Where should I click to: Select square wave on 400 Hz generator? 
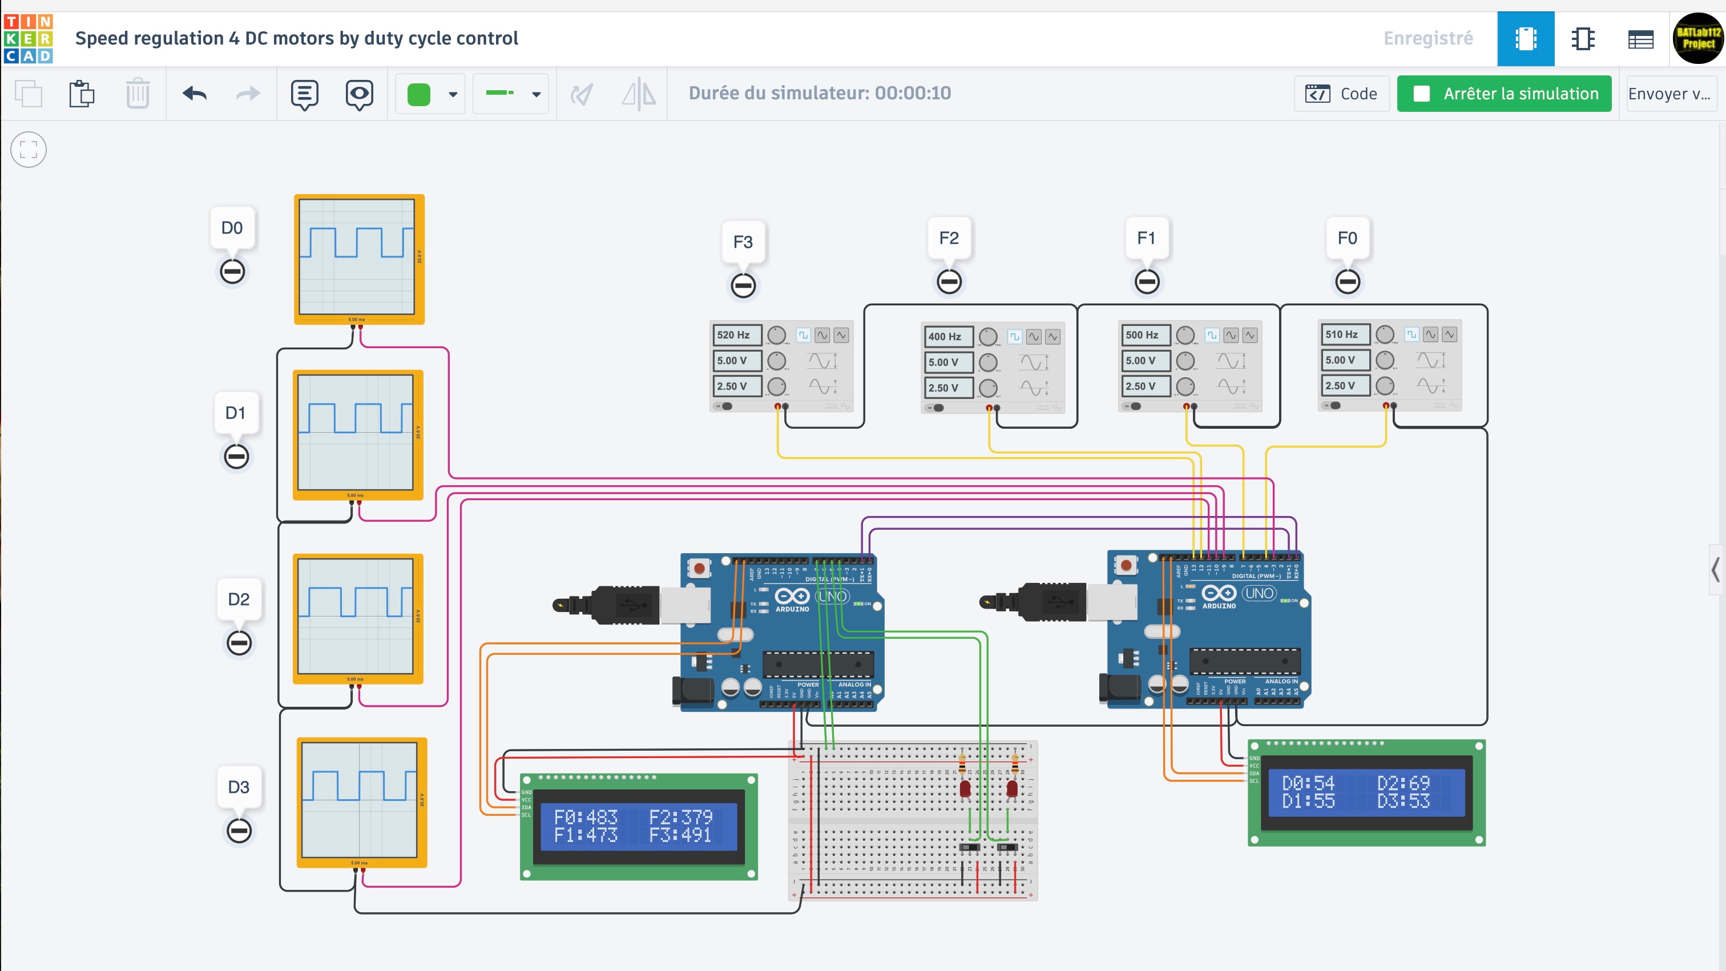[x=1014, y=336]
